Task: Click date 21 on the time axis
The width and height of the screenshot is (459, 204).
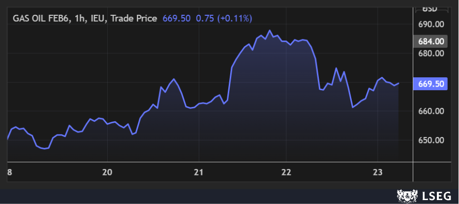Action: tap(197, 172)
